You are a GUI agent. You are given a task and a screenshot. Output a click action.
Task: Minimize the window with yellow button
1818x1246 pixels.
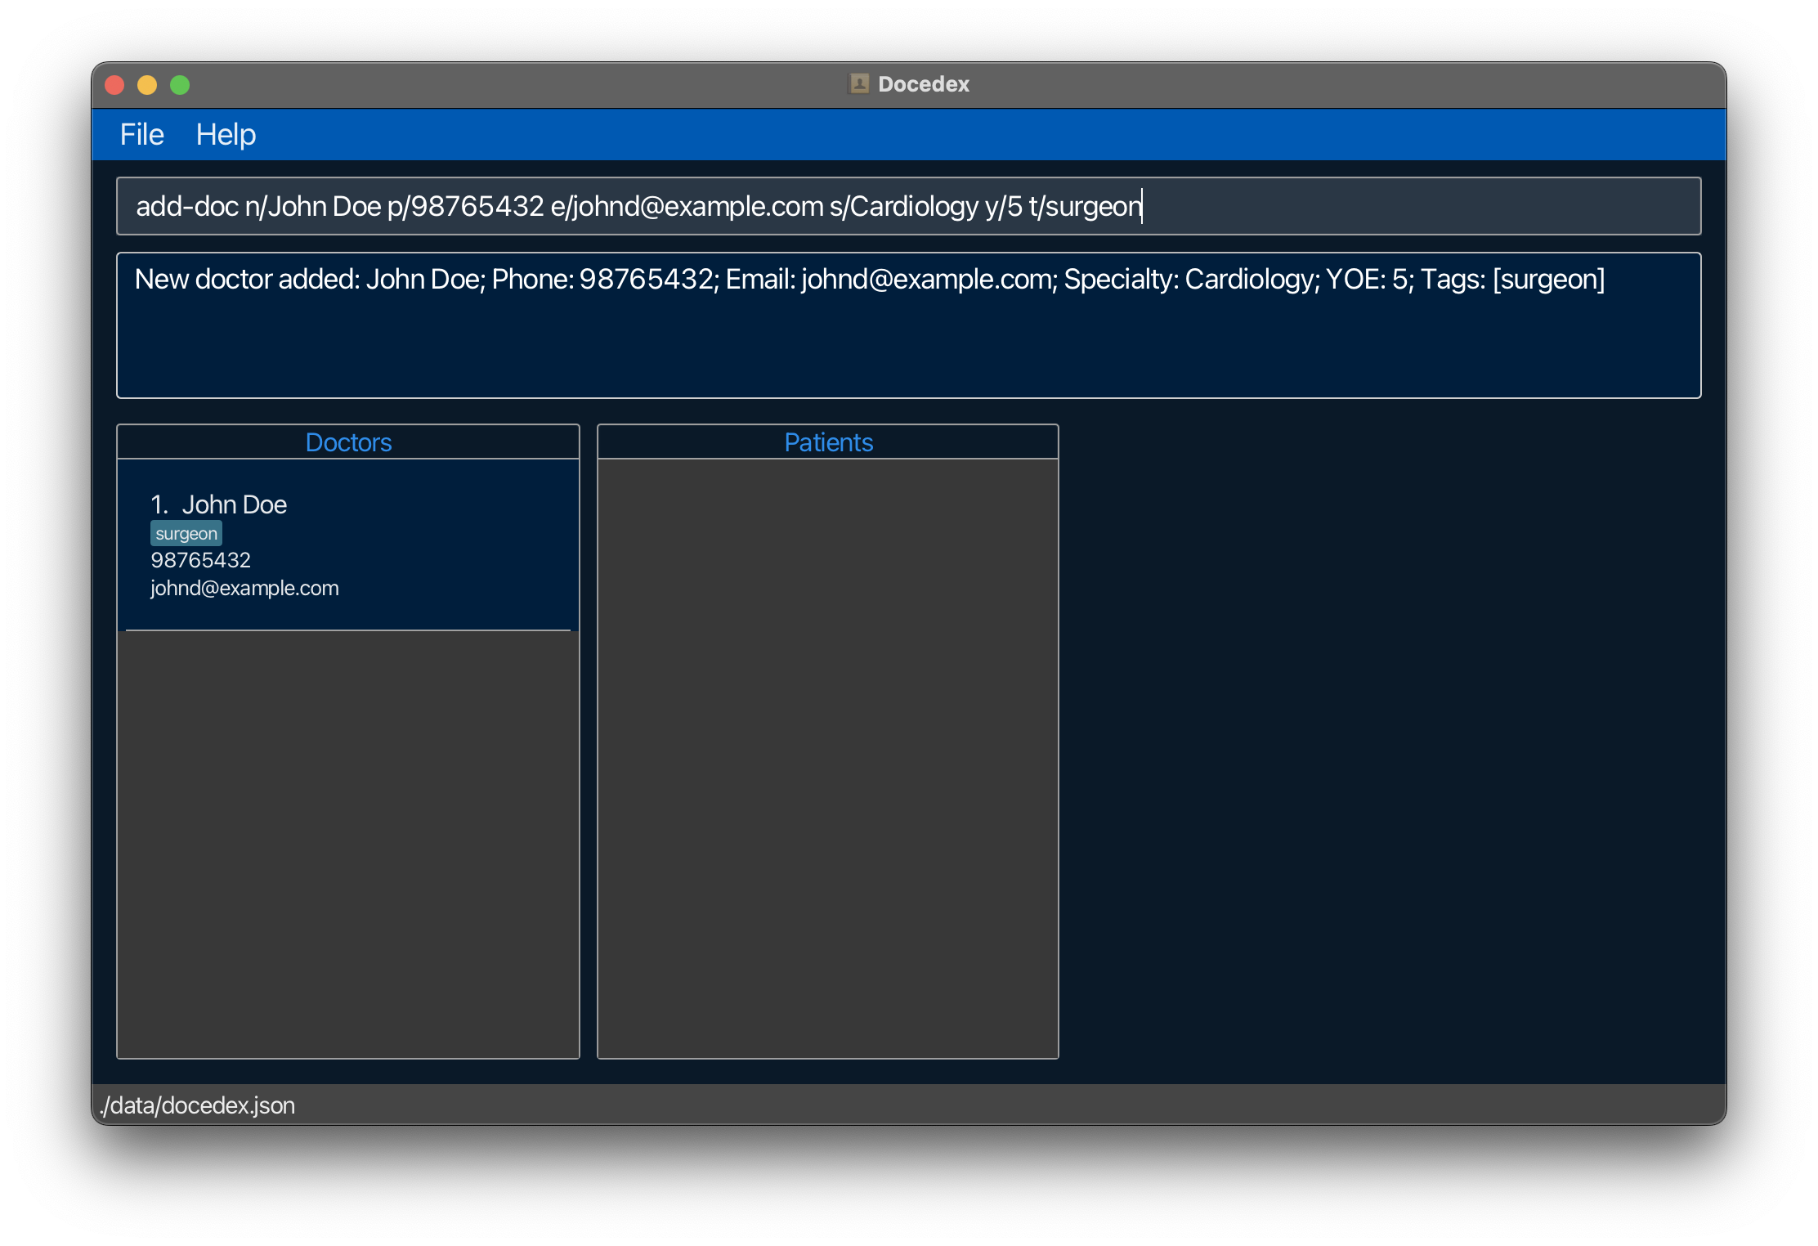[x=147, y=85]
